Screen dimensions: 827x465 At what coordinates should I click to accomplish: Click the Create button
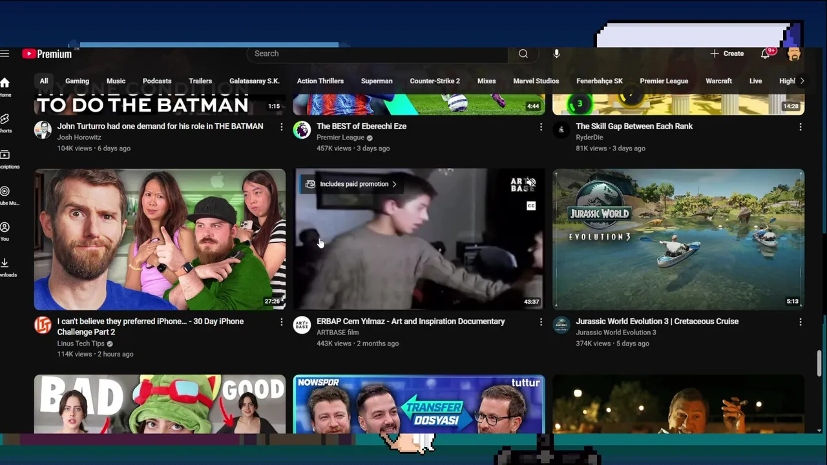tap(728, 54)
